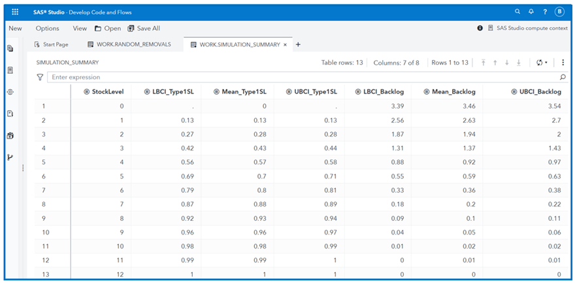The image size is (575, 283).
Task: Close the WORK.SIMULATION_SUMMARY tab
Action: (x=286, y=44)
